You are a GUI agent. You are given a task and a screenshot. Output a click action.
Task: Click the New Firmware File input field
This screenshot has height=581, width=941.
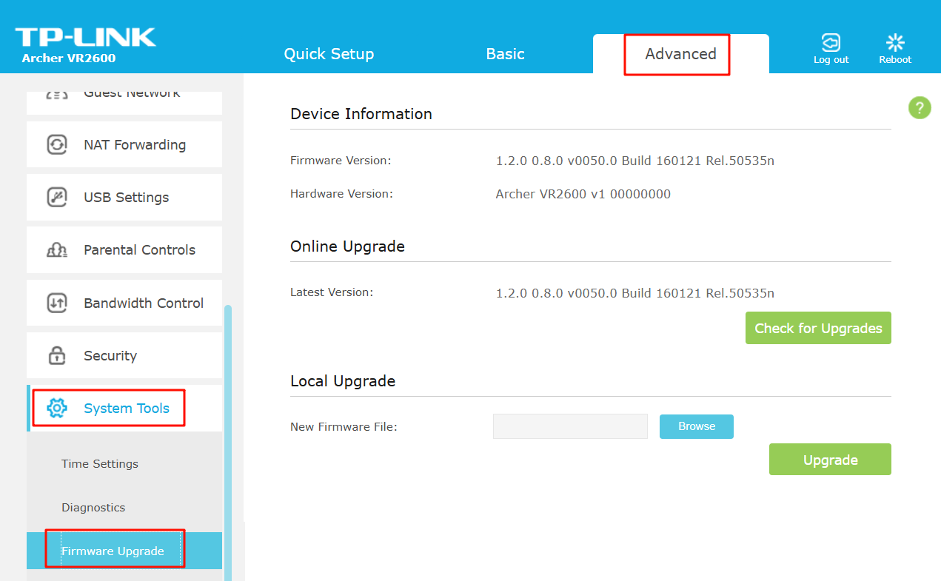(570, 426)
